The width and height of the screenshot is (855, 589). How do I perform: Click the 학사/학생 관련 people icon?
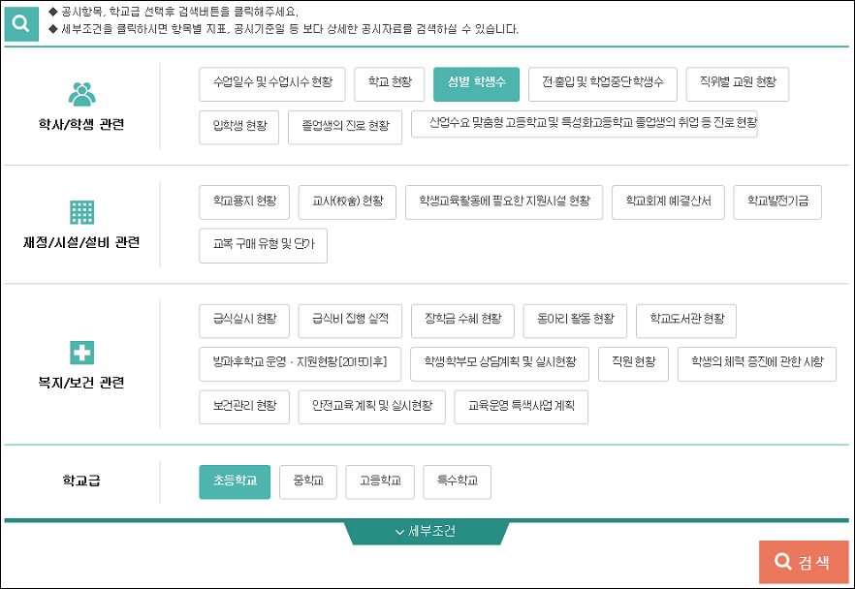click(x=81, y=94)
